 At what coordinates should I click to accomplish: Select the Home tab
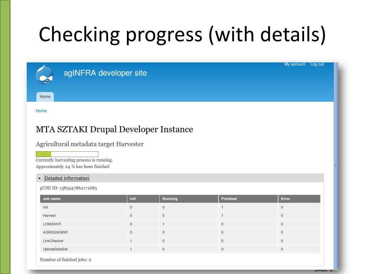[45, 97]
